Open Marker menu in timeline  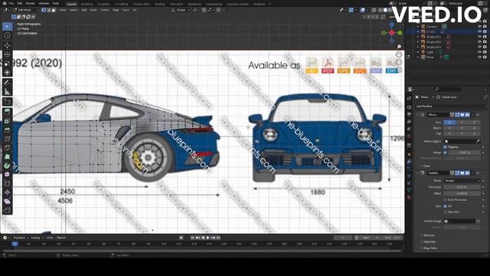pyautogui.click(x=61, y=238)
